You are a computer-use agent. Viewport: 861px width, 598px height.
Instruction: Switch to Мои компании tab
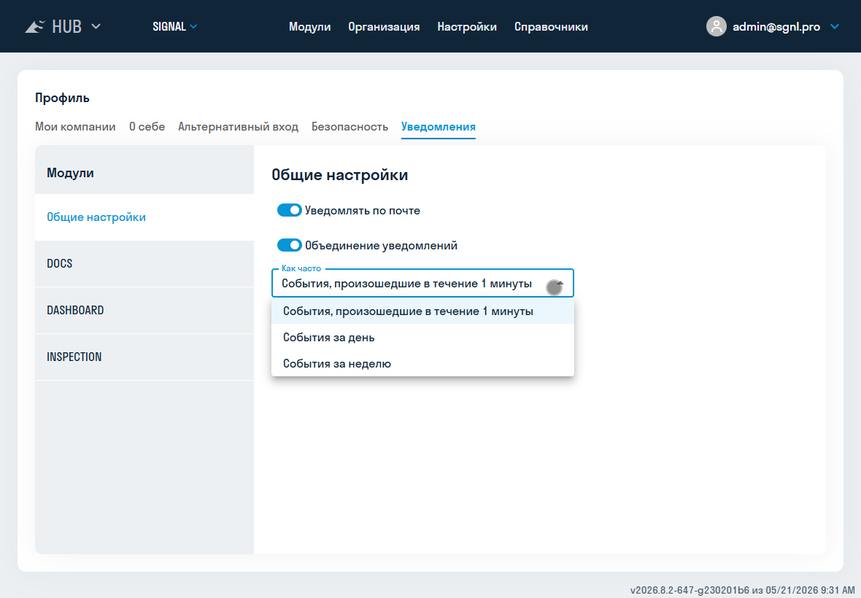click(75, 127)
